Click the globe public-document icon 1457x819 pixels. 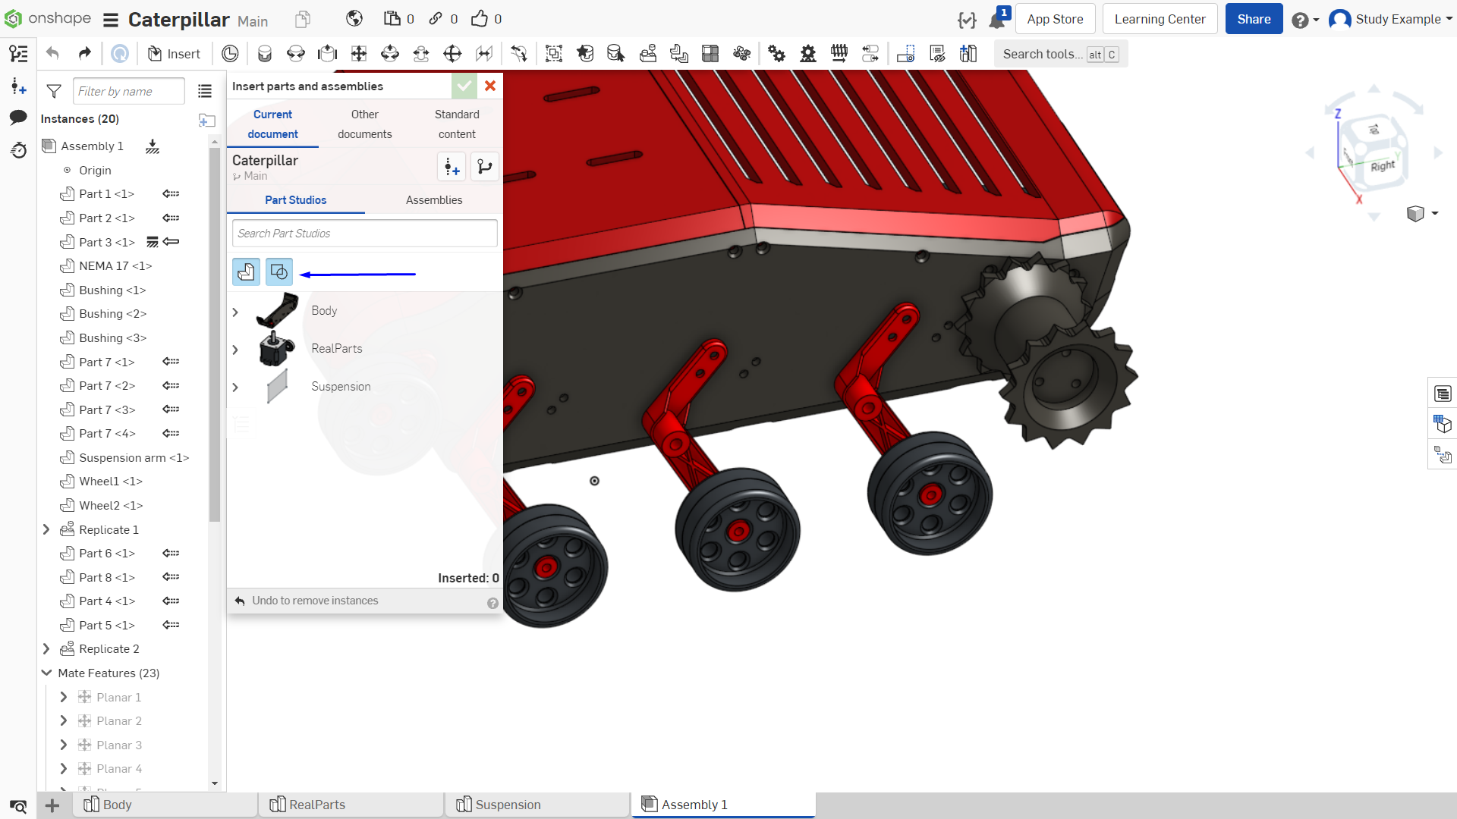[x=354, y=19]
